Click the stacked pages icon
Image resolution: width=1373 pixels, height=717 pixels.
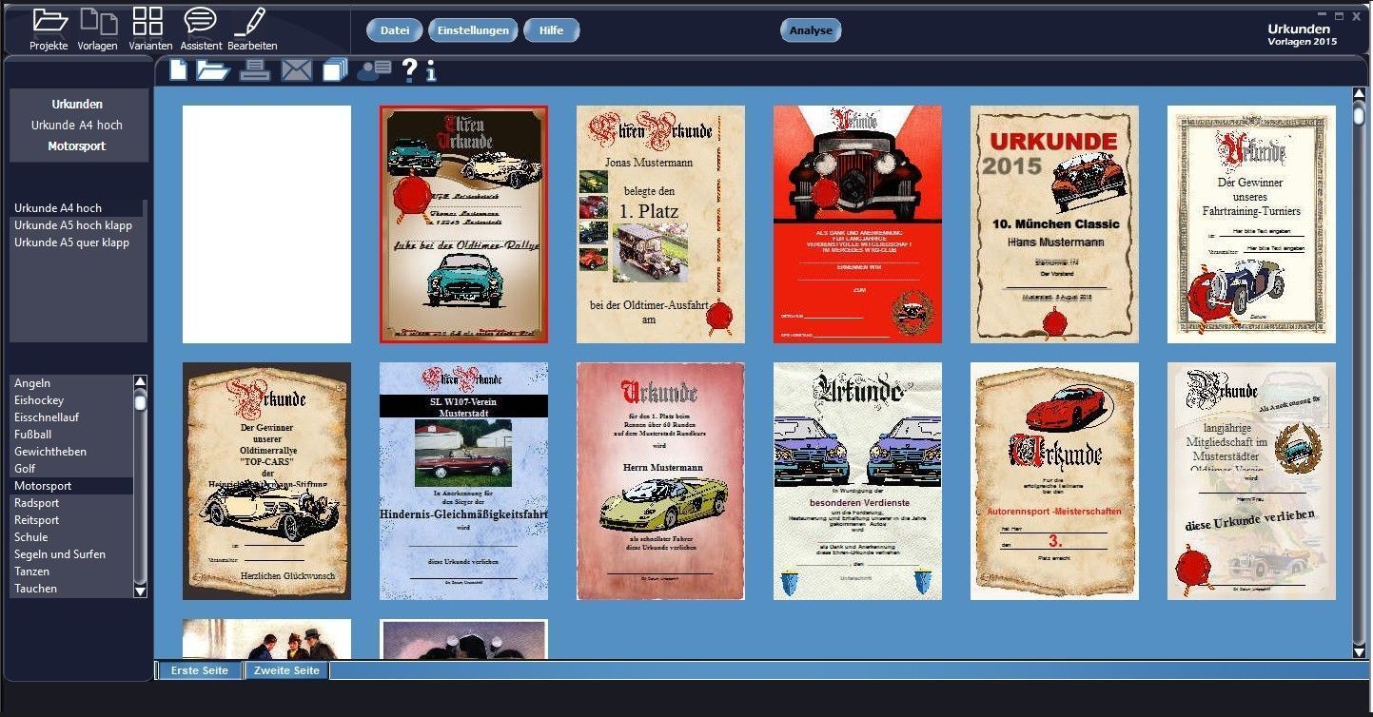click(x=335, y=69)
